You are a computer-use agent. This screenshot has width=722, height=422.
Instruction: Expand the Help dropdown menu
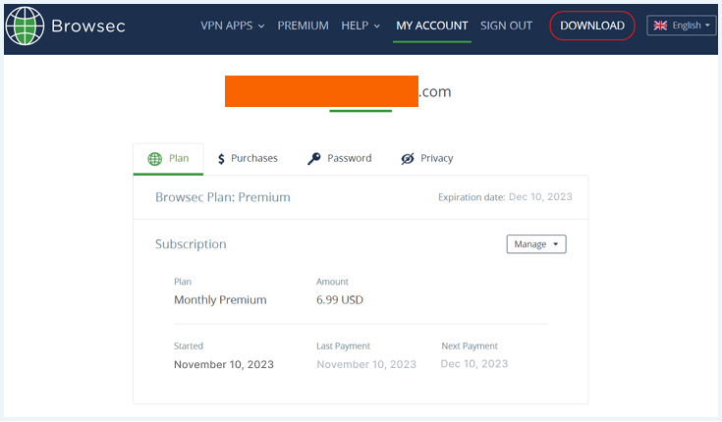click(x=361, y=26)
